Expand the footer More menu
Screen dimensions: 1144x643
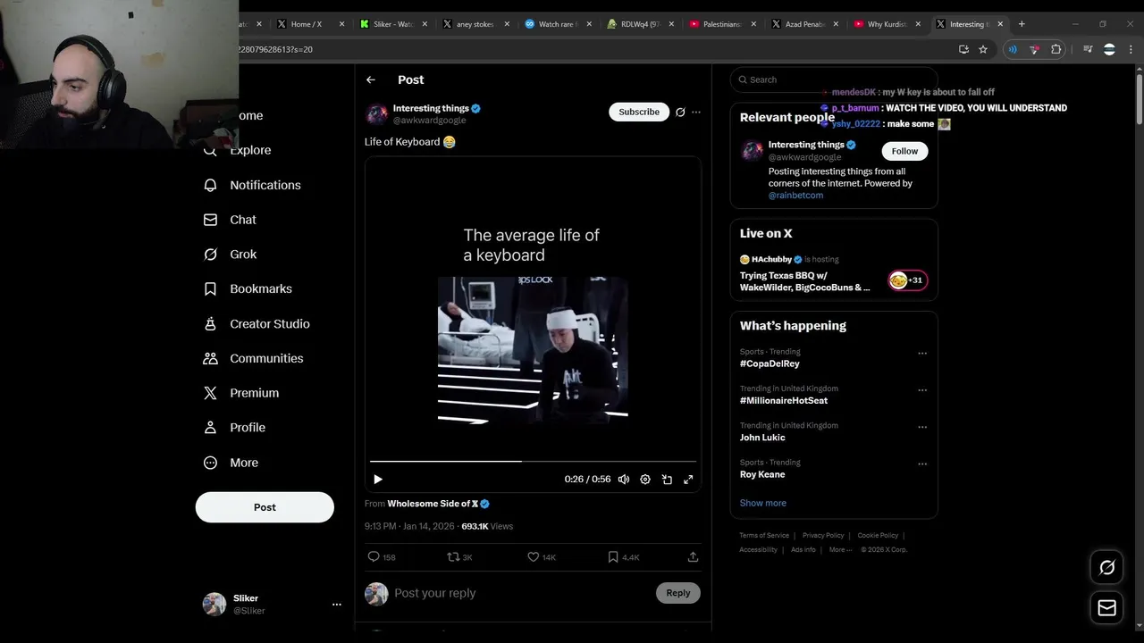click(839, 550)
